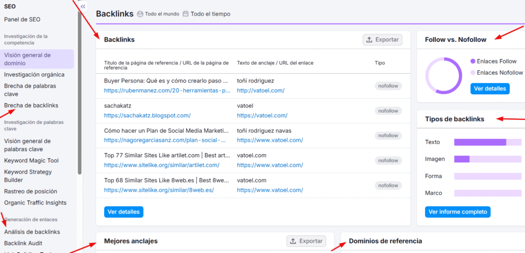This screenshot has height=253, width=525.
Task: Export the Backlinks table
Action: pyautogui.click(x=382, y=39)
